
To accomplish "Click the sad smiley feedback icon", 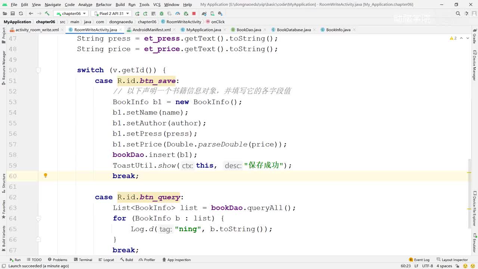I will coord(472,266).
